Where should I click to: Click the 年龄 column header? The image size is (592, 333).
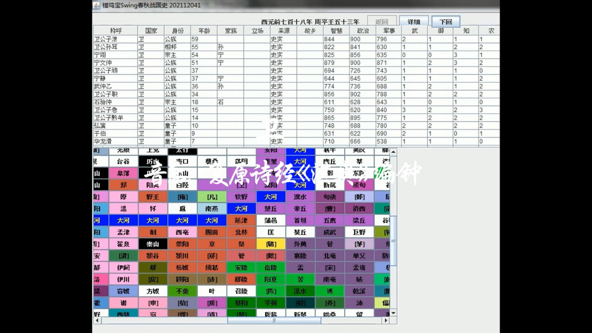tap(204, 31)
